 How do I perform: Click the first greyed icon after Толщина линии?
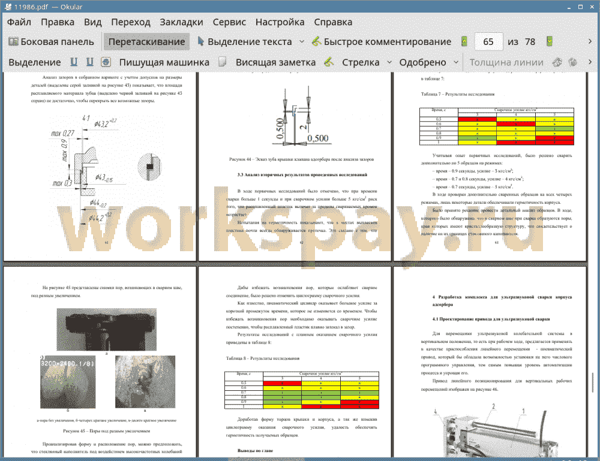pos(557,62)
